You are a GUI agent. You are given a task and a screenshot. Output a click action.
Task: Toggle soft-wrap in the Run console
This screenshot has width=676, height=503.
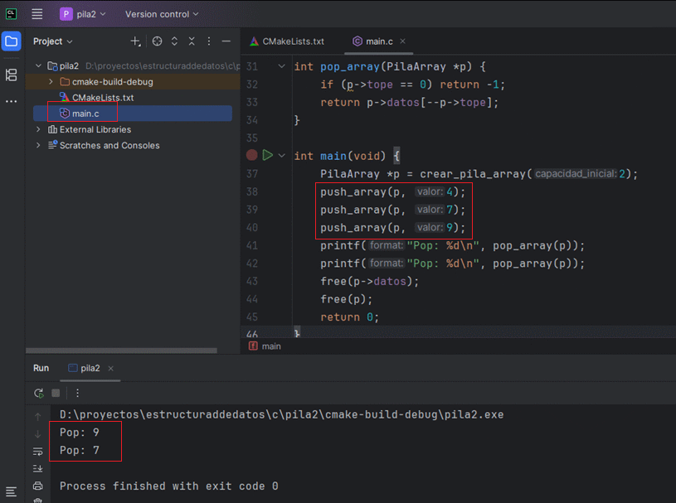[x=38, y=451]
